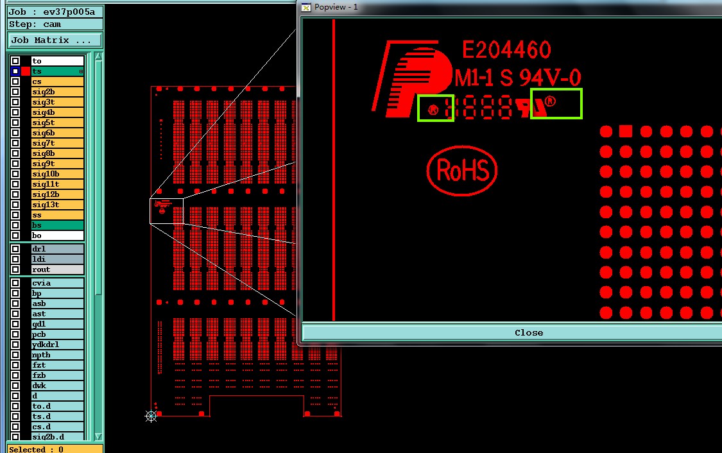Select the 'sig9t' layer row

tap(58, 164)
